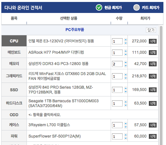166x145 pixels.
Task: Delete the 메인보드 item with 삭제
Action: tap(153, 52)
